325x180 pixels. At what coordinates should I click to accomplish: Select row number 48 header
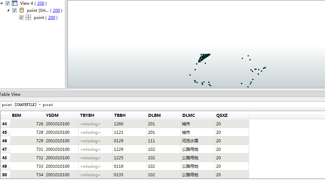tap(5, 158)
